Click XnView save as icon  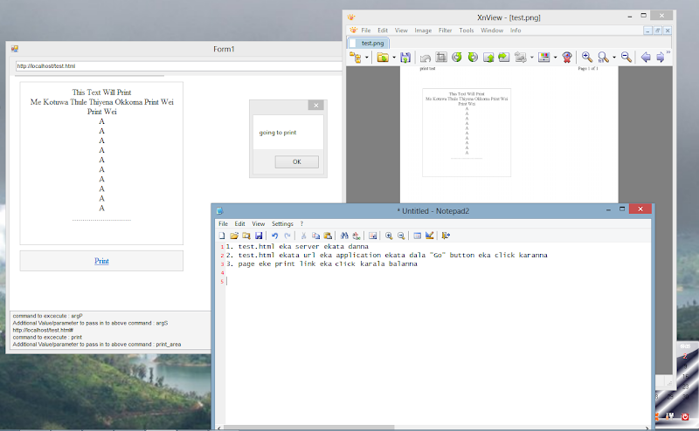[405, 57]
